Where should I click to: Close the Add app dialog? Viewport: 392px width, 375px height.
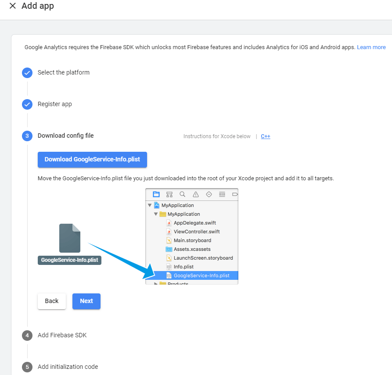click(x=13, y=6)
